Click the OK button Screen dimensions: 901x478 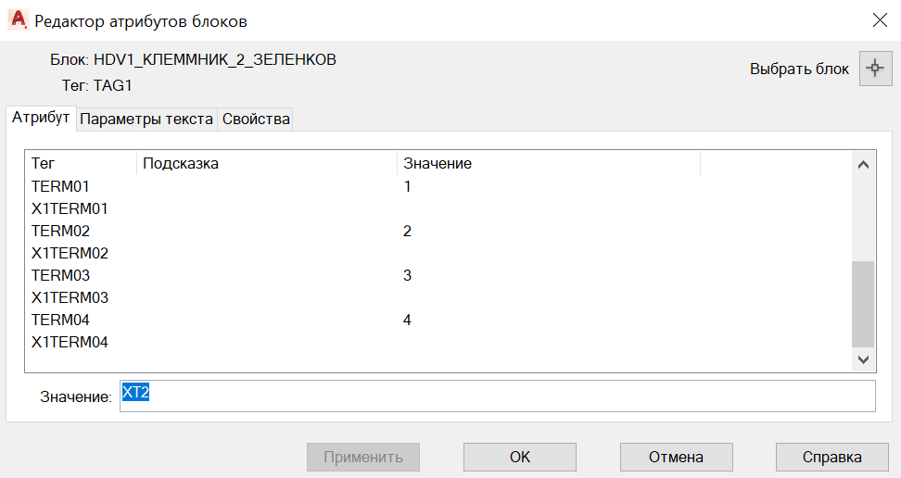tap(519, 457)
